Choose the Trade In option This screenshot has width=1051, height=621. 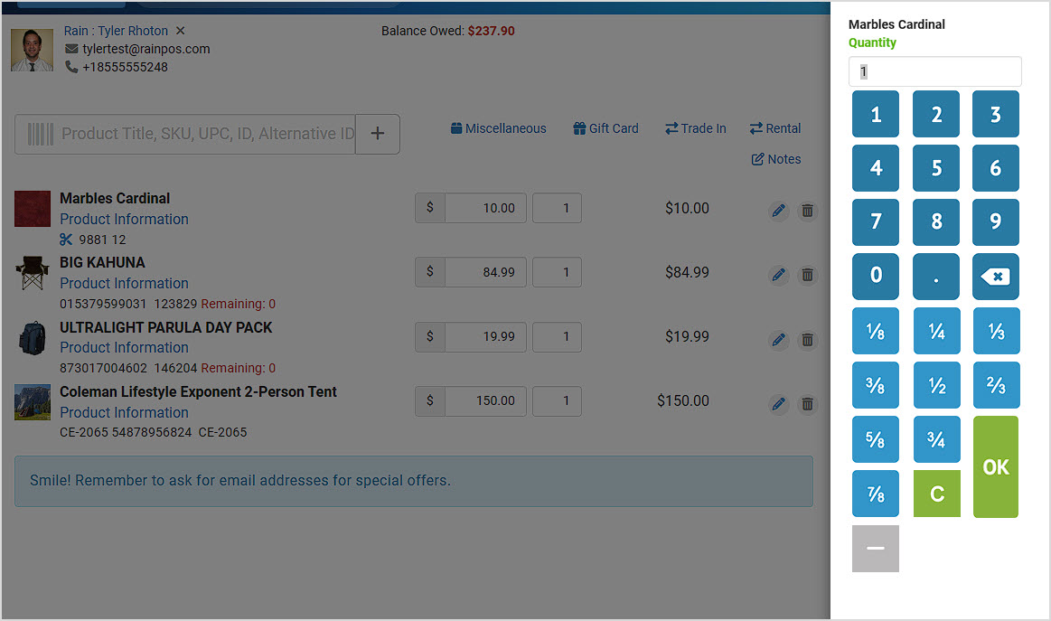pyautogui.click(x=695, y=128)
